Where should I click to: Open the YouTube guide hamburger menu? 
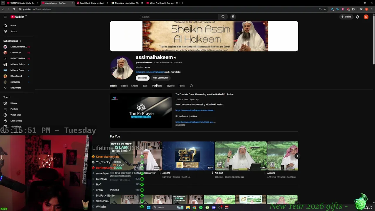pyautogui.click(x=5, y=17)
